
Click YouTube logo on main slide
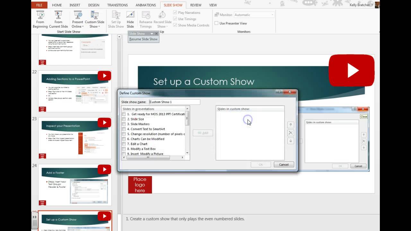coord(352,71)
